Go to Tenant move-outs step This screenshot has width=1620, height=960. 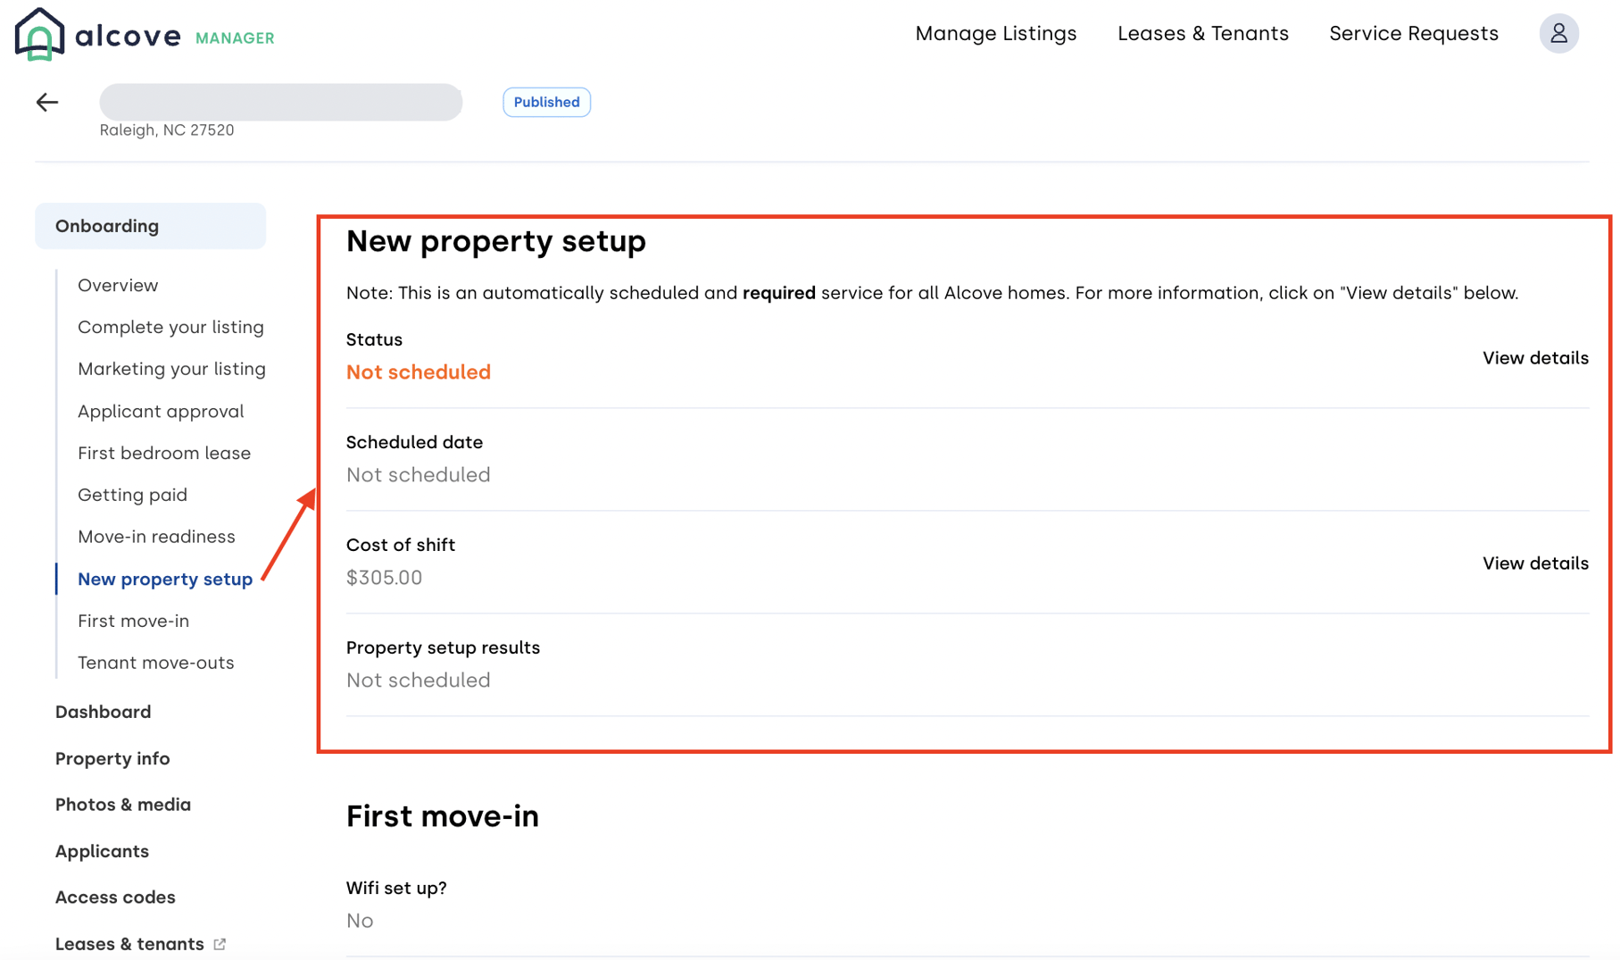coord(155,663)
